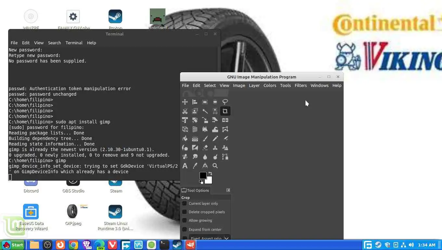Viewport: 442px width, 250px height.
Task: Select the Rotate tool
Action: coord(195,120)
